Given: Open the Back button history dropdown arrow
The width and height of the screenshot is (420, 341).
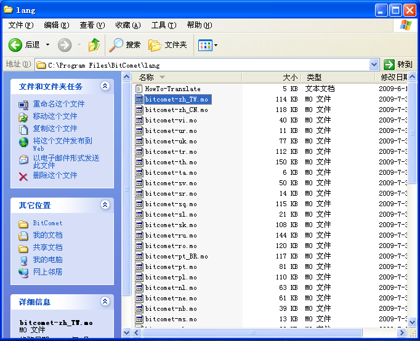Looking at the screenshot, I should 47,45.
